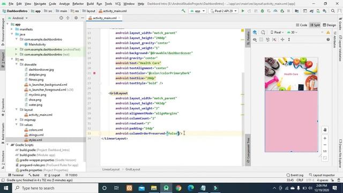Click the Default Margins icon in preview
The image size is (343, 193).
coord(274,39)
